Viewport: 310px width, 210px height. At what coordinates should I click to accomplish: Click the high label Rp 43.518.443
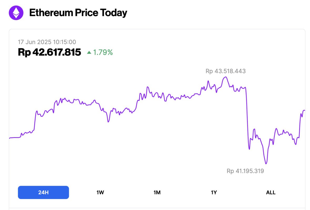[x=226, y=71]
